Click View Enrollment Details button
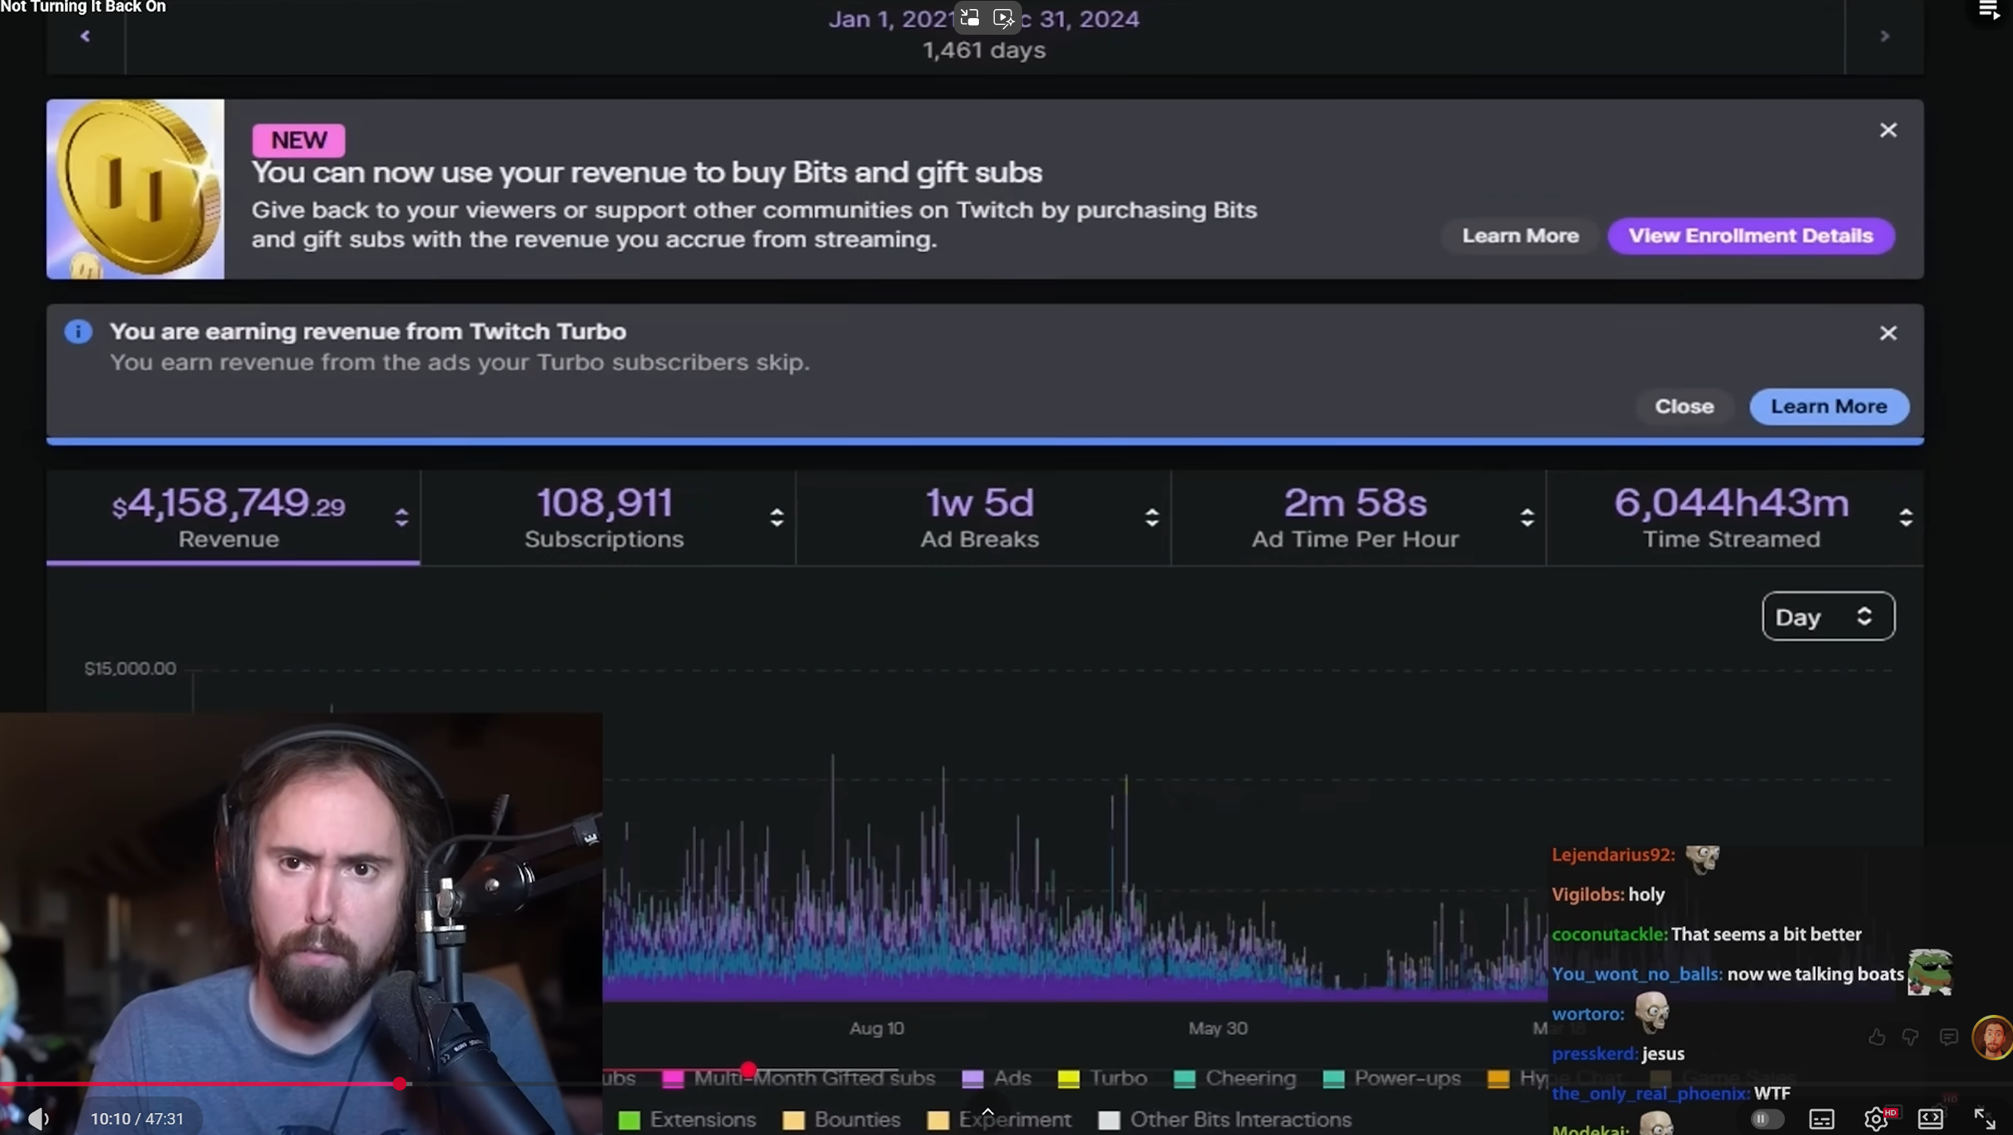 coord(1750,236)
